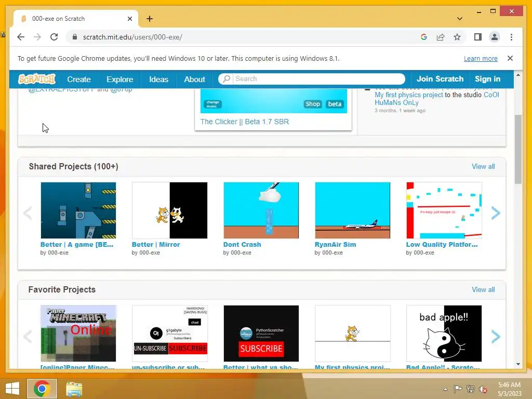Show next Favorite Projects with the right arrow

click(x=496, y=336)
